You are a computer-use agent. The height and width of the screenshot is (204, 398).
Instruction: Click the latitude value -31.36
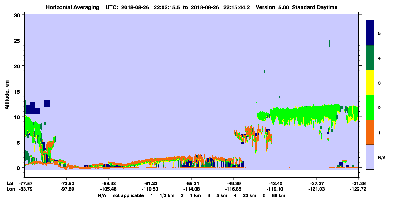pyautogui.click(x=358, y=183)
